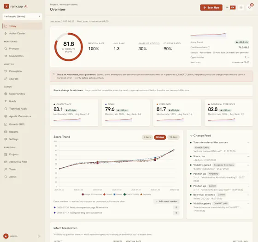
Task: Click the Opportunities target icon
Action: [x=6, y=94]
